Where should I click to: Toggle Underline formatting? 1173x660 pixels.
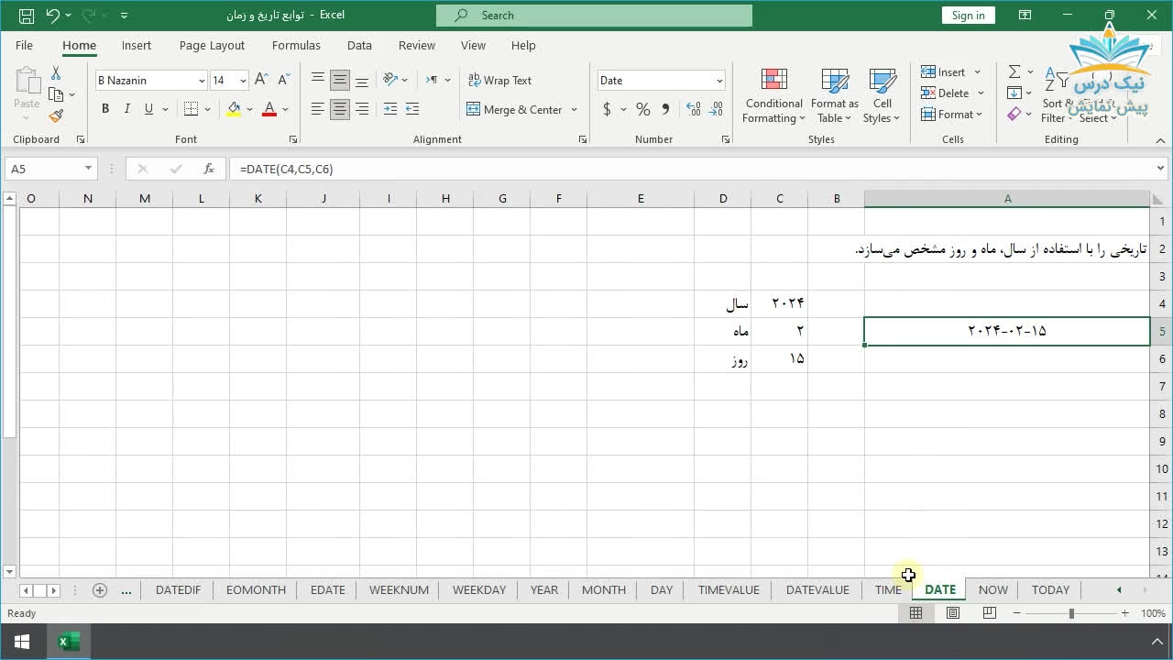148,109
